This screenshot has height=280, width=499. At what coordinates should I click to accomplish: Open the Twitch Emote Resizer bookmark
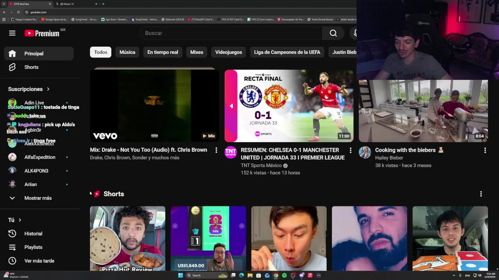coord(320,19)
